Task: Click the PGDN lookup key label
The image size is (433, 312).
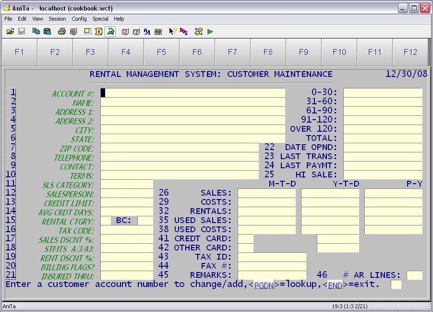Action: (x=264, y=285)
